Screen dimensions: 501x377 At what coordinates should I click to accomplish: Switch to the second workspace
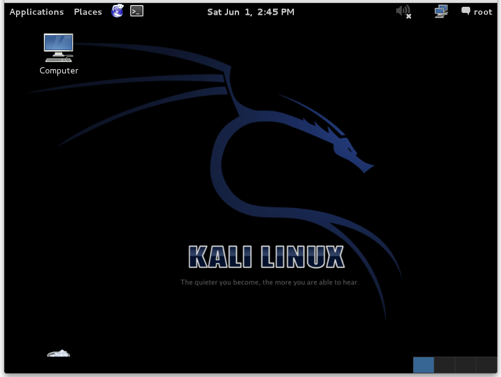click(444, 365)
